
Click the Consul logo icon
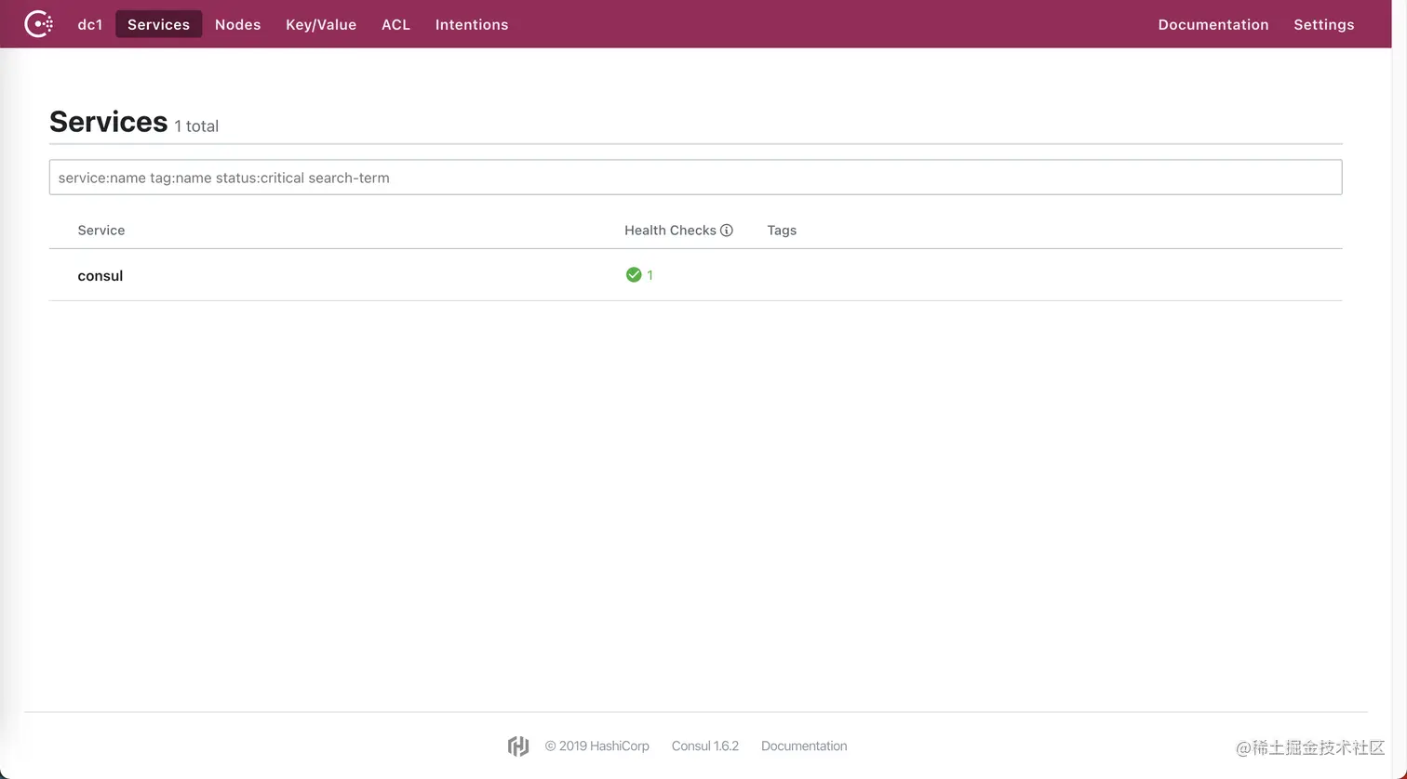(38, 24)
